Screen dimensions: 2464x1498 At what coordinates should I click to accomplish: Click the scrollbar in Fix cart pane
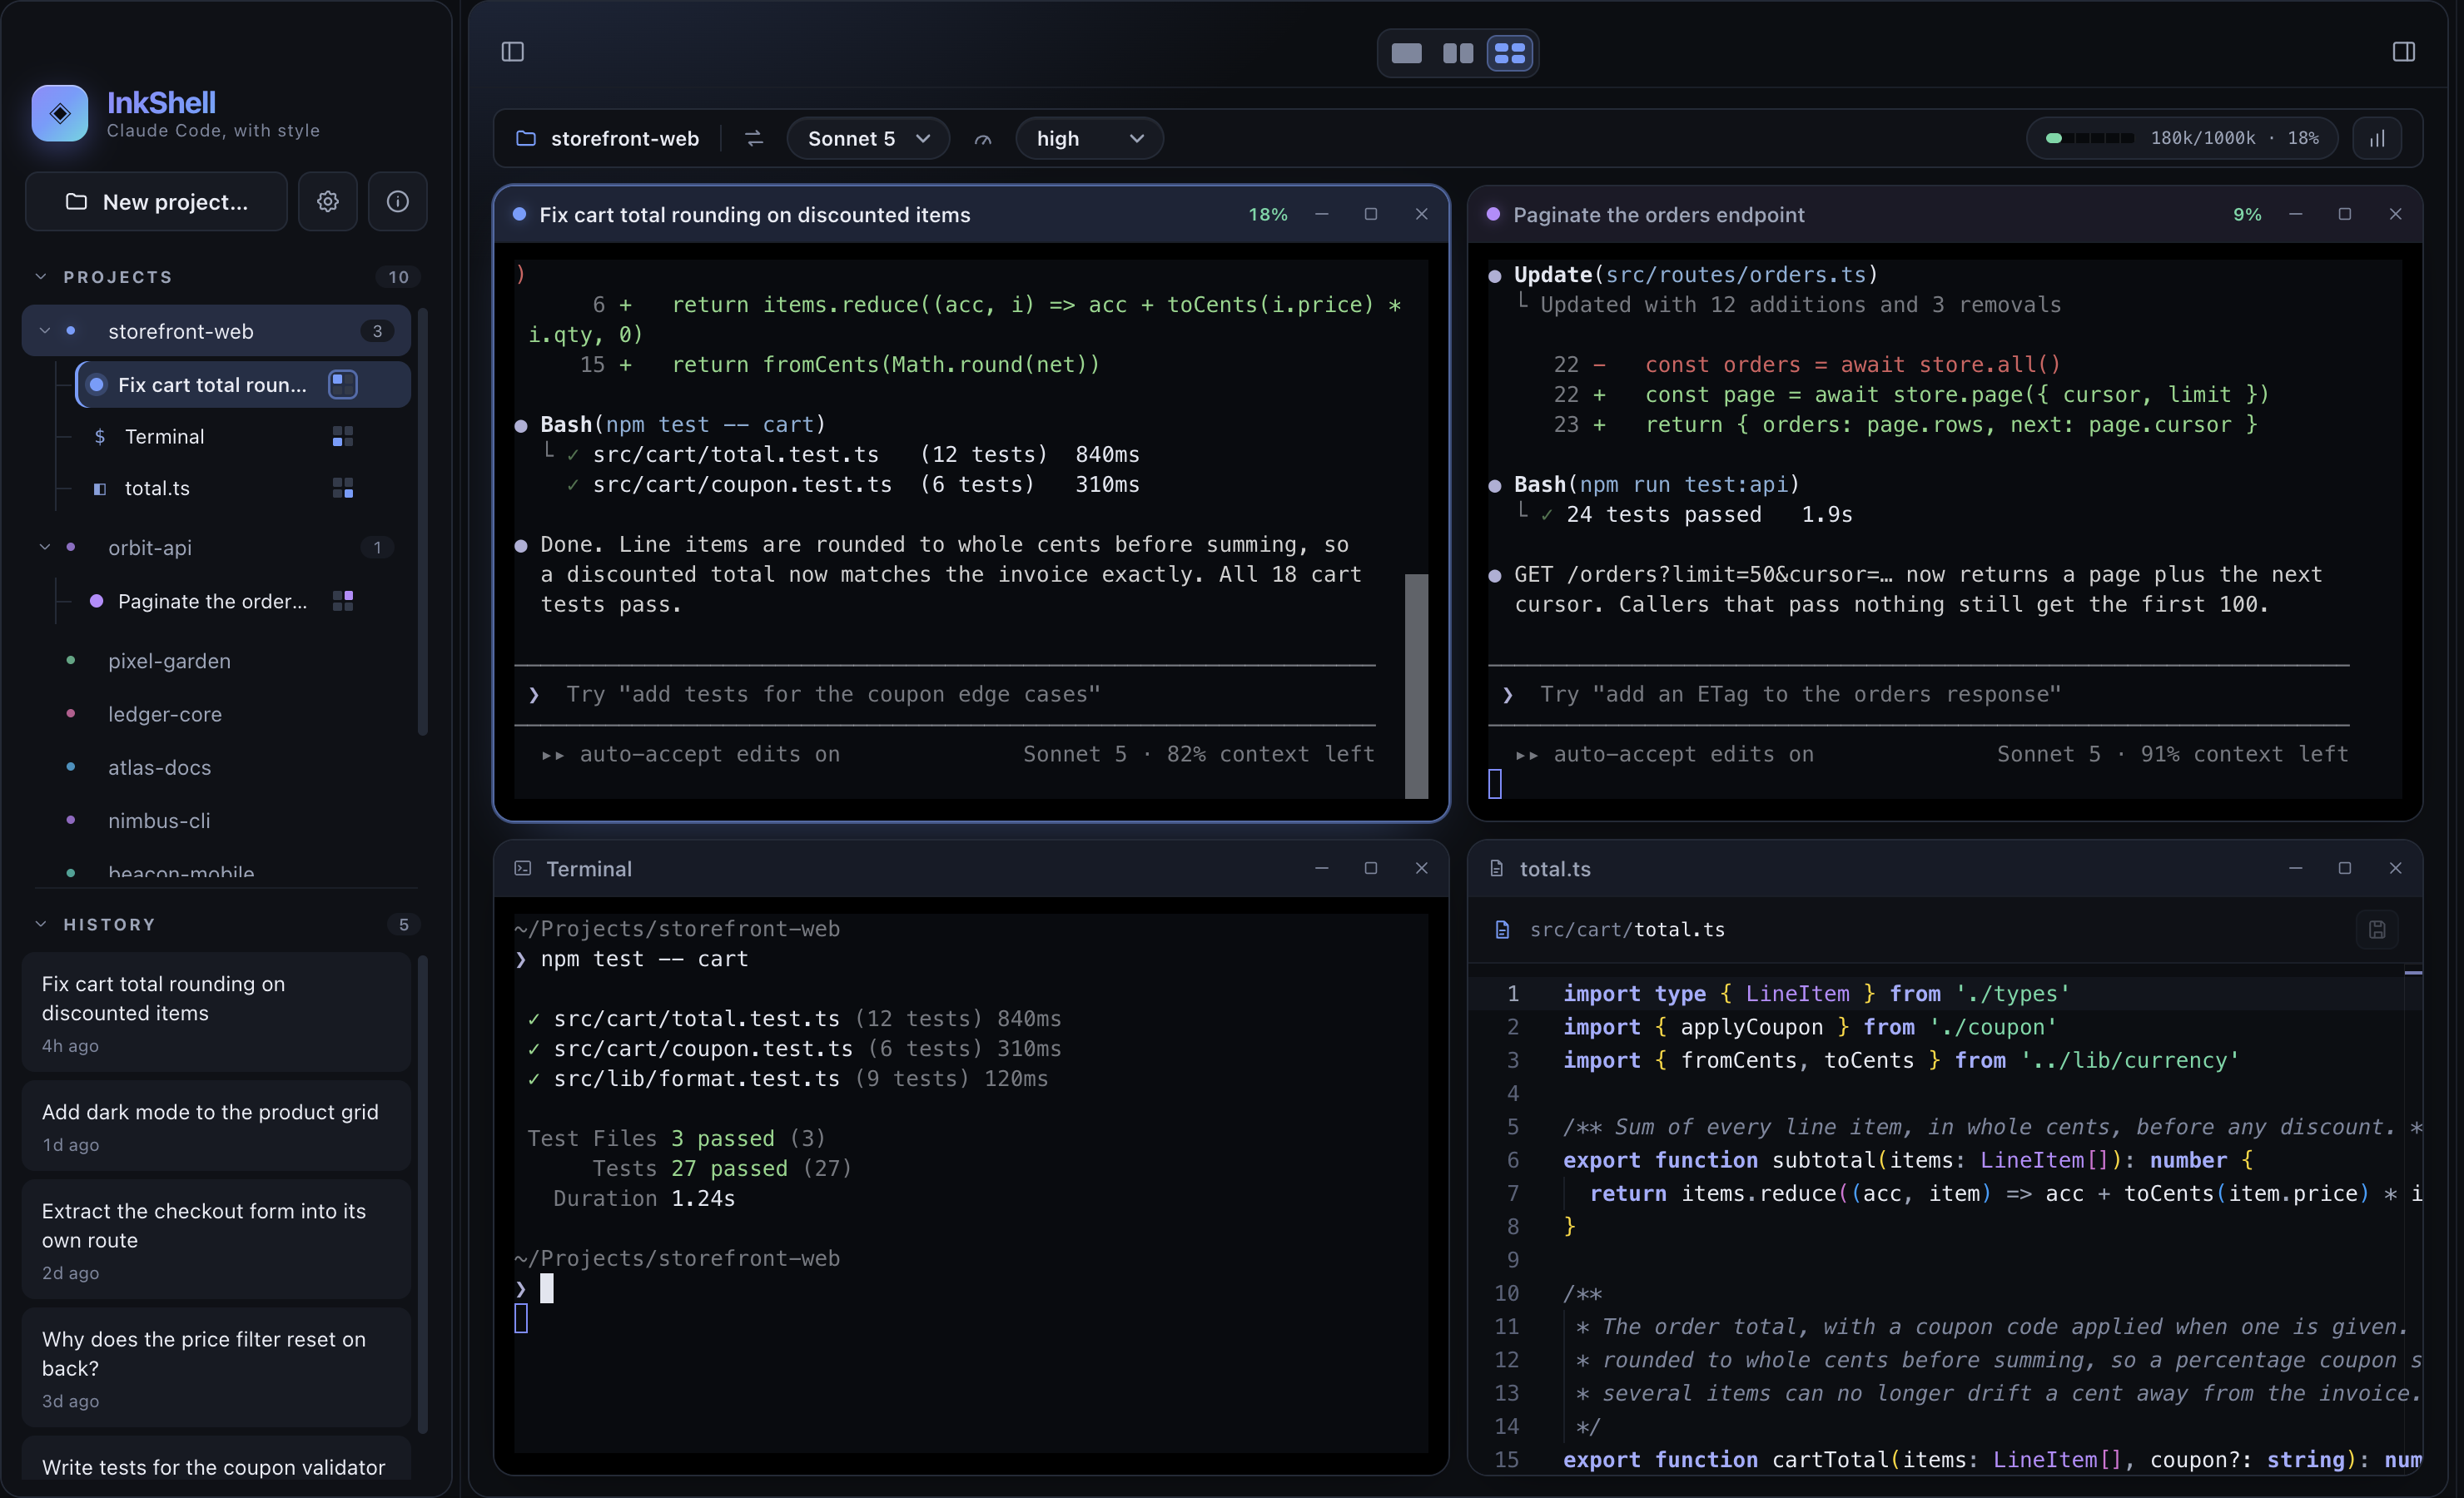pyautogui.click(x=1416, y=686)
